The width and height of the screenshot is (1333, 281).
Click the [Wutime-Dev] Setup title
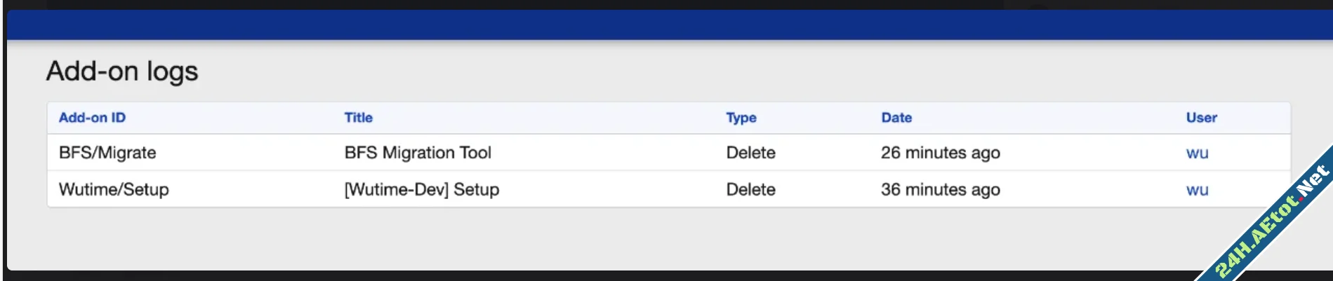click(x=421, y=190)
